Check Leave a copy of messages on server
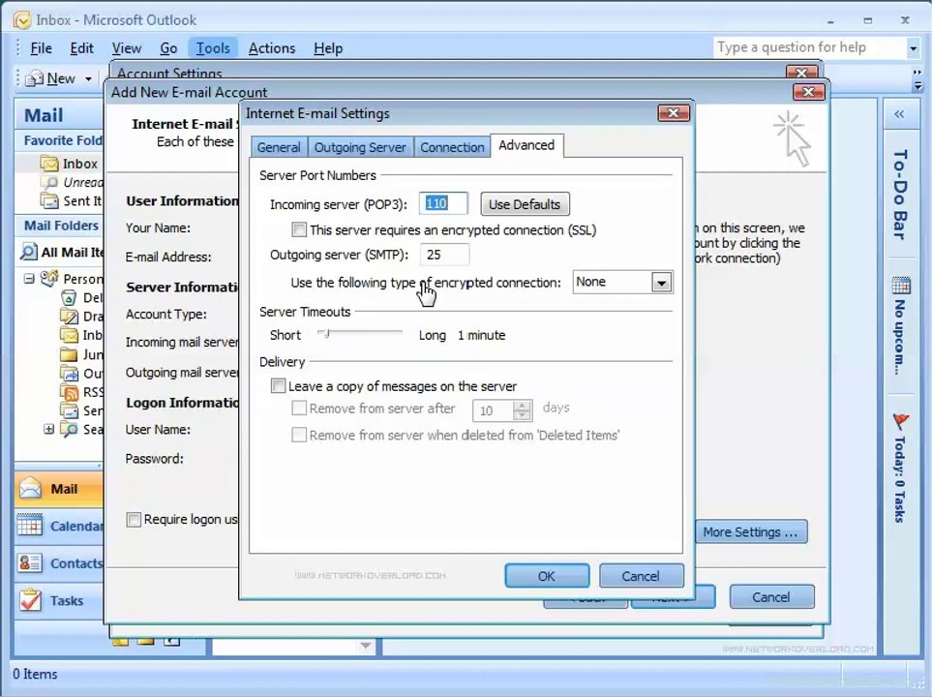Image resolution: width=932 pixels, height=697 pixels. [278, 385]
